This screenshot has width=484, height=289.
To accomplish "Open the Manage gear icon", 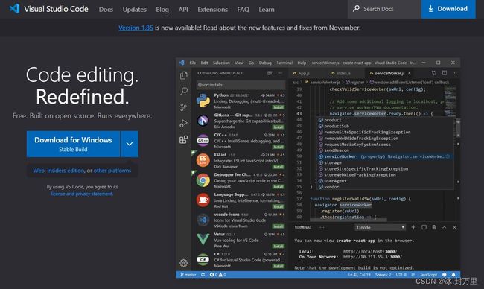I will click(183, 263).
